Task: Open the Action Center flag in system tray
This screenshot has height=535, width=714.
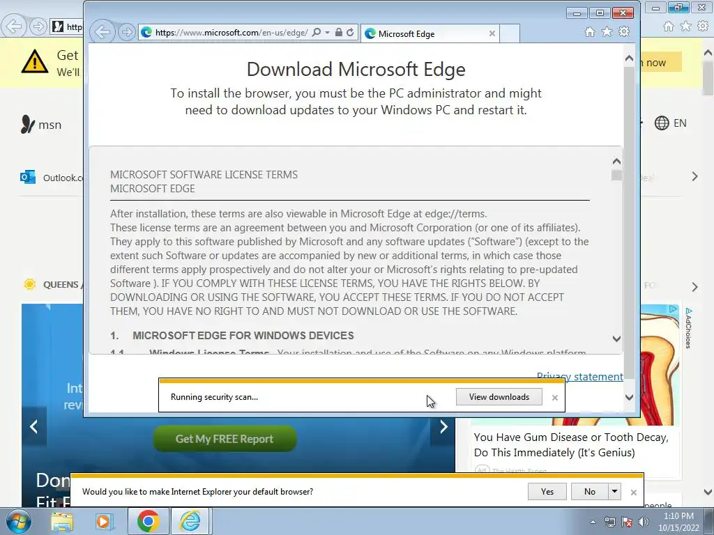Action: point(627,522)
